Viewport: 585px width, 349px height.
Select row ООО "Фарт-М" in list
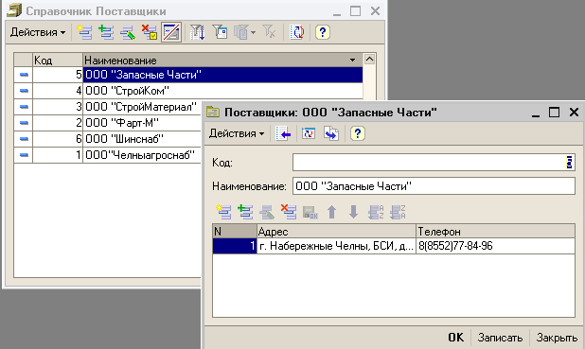pyautogui.click(x=108, y=123)
